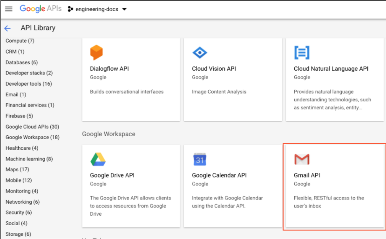Select Developer stacks (2) category
The height and width of the screenshot is (239, 386).
pyautogui.click(x=29, y=73)
